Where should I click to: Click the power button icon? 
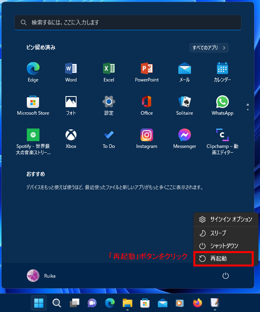tap(226, 276)
